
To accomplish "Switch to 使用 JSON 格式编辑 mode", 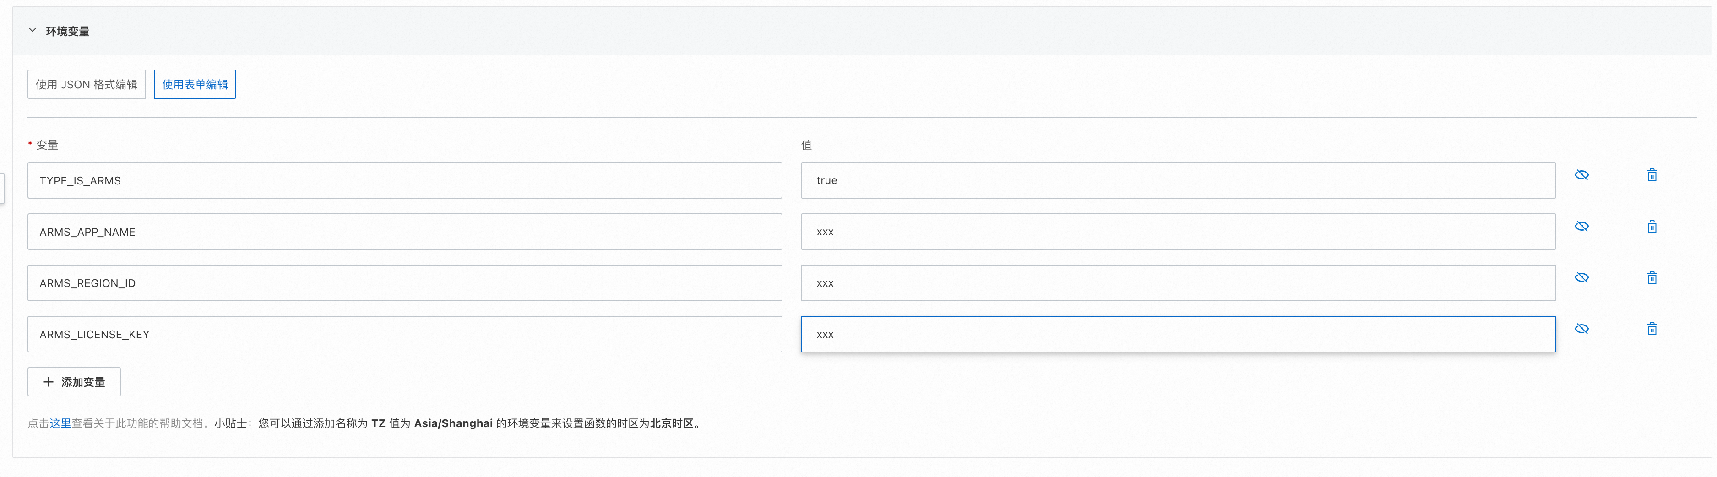I will coord(87,85).
